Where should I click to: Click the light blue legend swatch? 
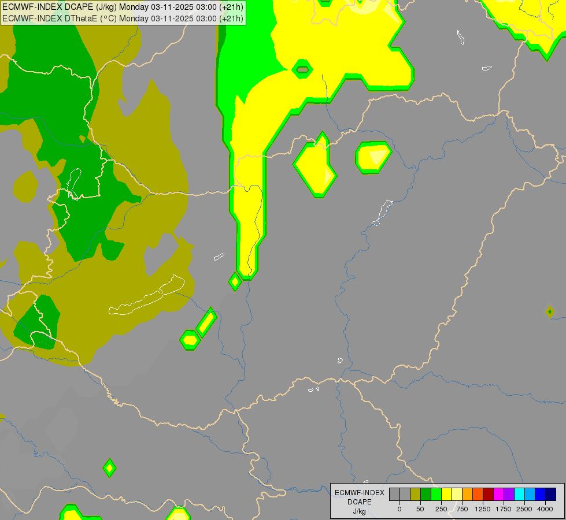pos(530,495)
